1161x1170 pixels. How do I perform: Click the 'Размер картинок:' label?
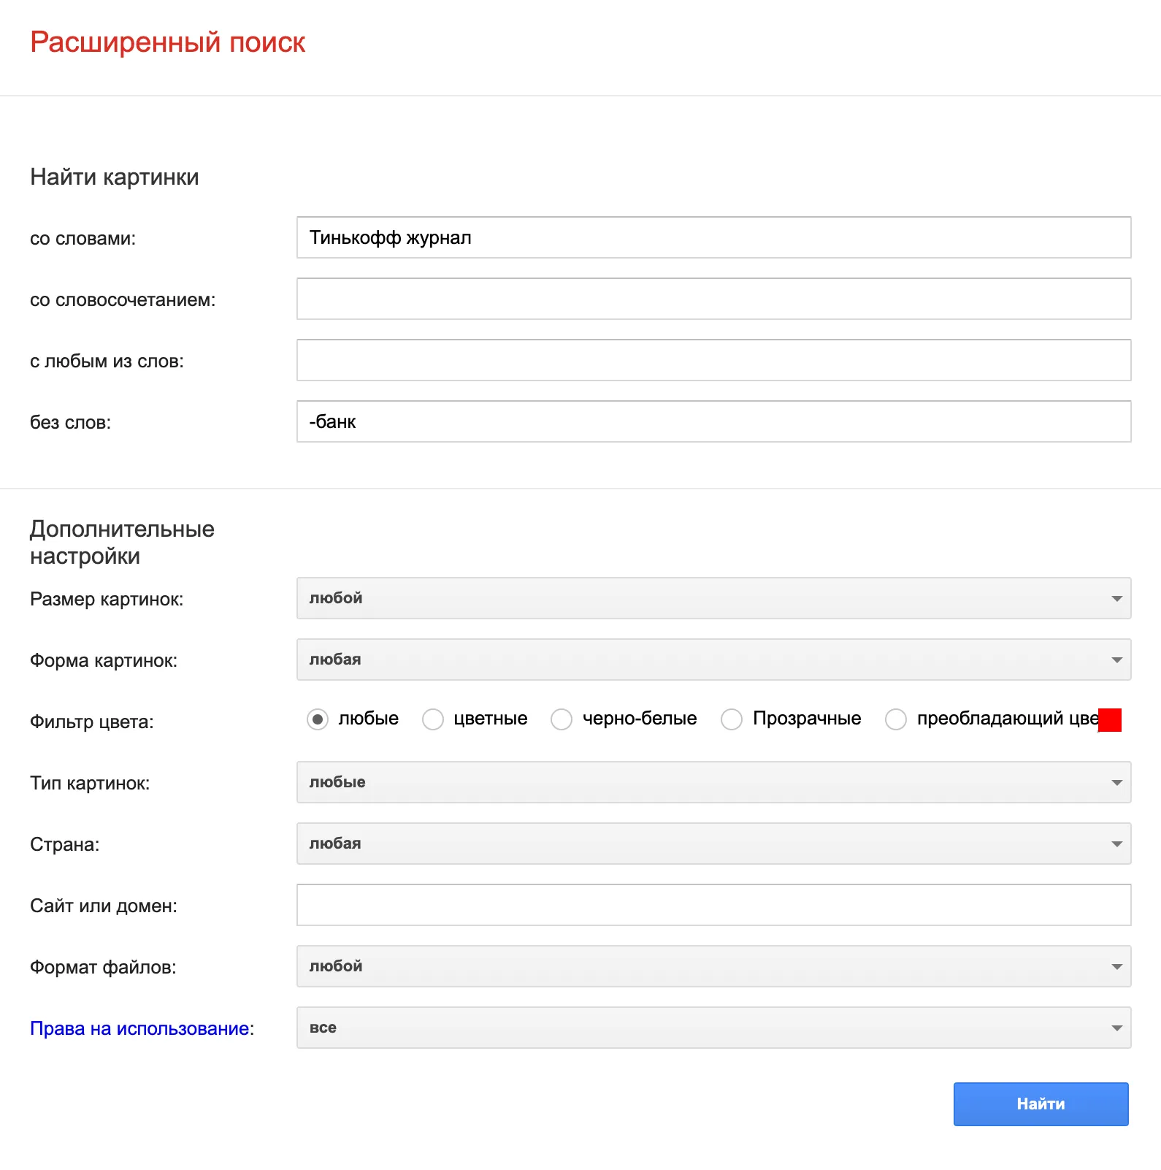[107, 599]
